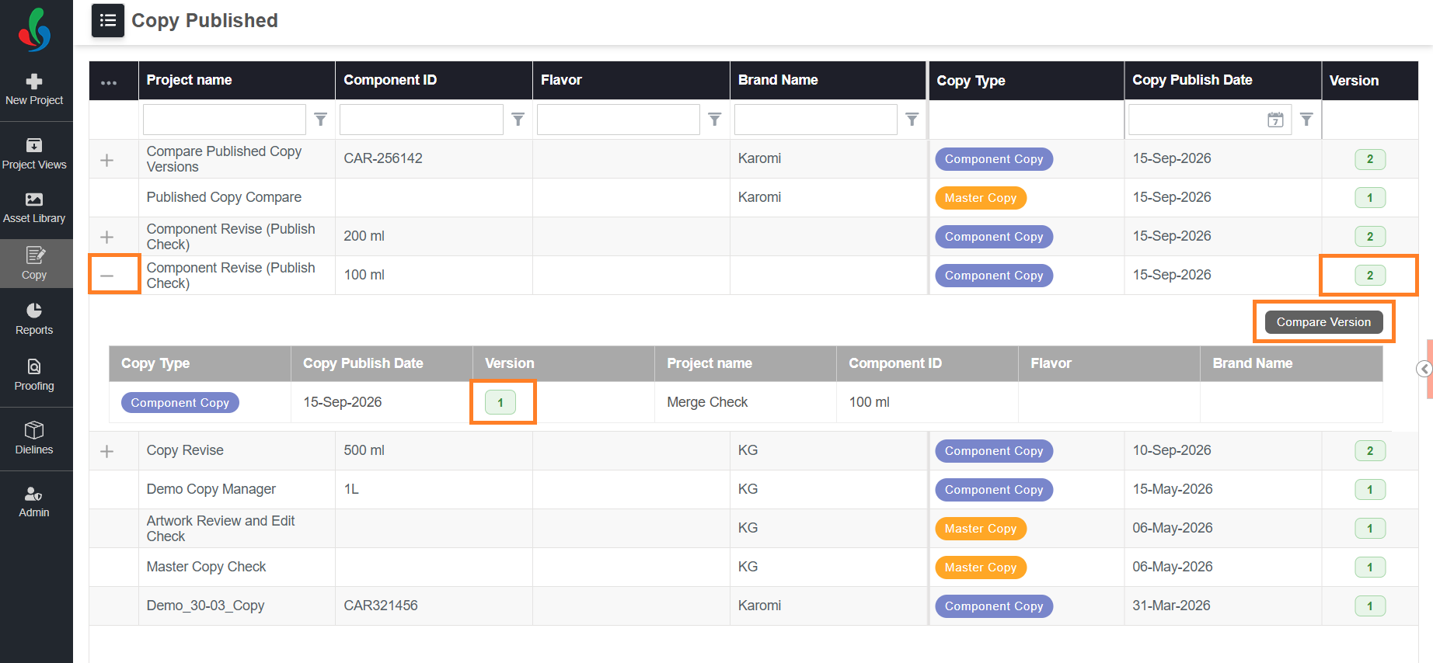Viewport: 1433px width, 663px height.
Task: Expand the Compare Published Copy Versions row
Action: [107, 160]
